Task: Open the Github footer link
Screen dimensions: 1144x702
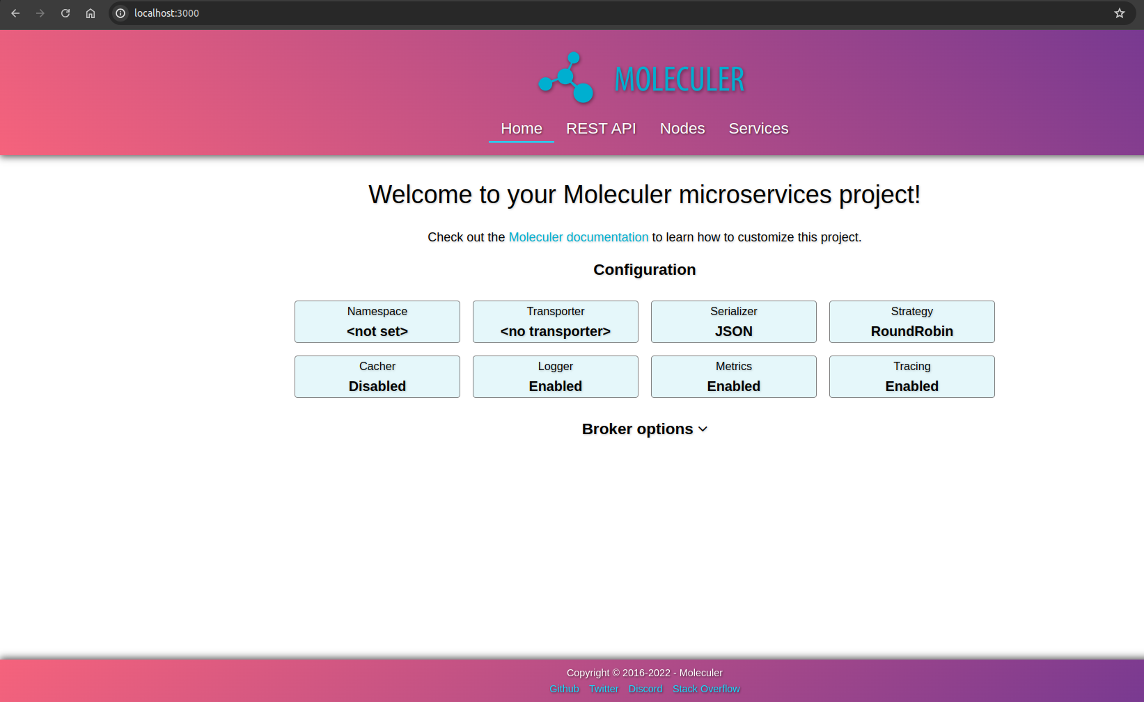Action: point(564,689)
